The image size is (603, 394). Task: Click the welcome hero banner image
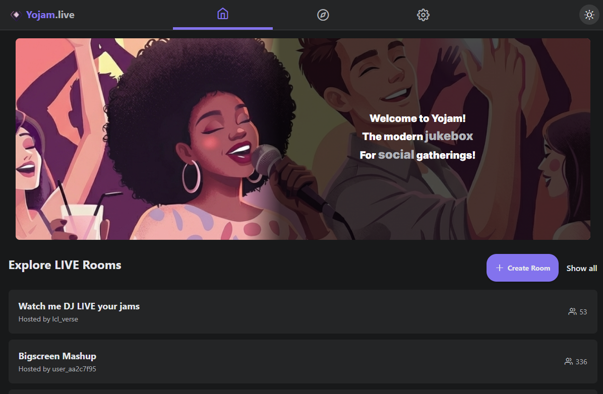303,139
